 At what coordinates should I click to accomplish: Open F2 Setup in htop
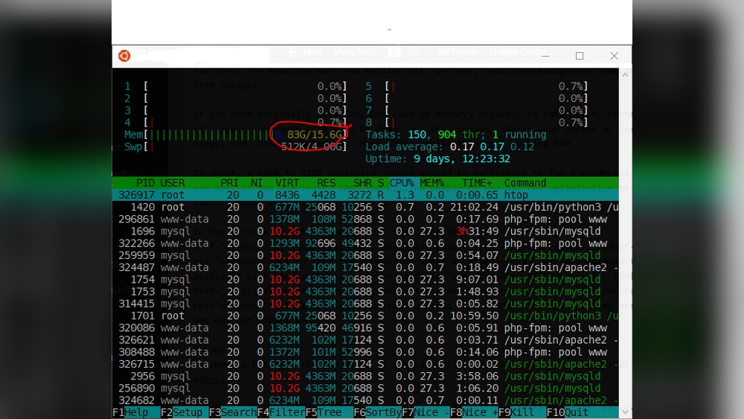click(x=185, y=412)
